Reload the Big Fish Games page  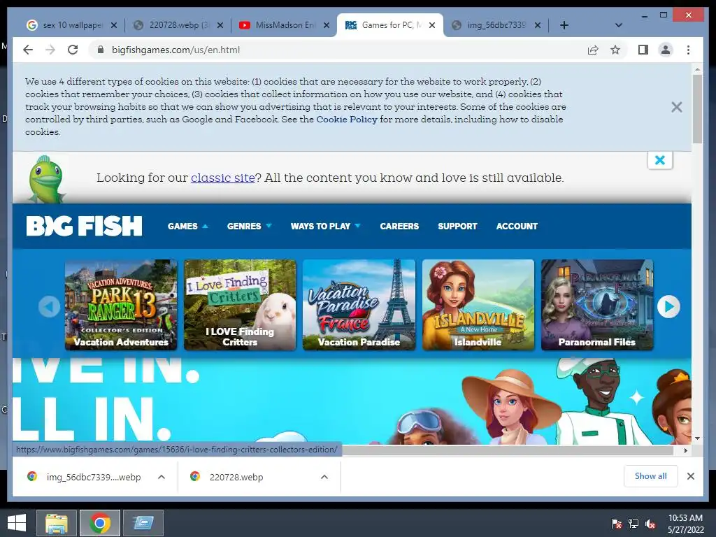(x=73, y=50)
